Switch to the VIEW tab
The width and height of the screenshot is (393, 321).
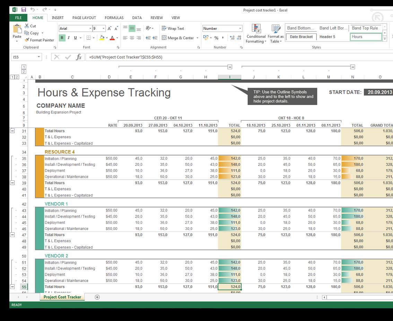point(176,18)
